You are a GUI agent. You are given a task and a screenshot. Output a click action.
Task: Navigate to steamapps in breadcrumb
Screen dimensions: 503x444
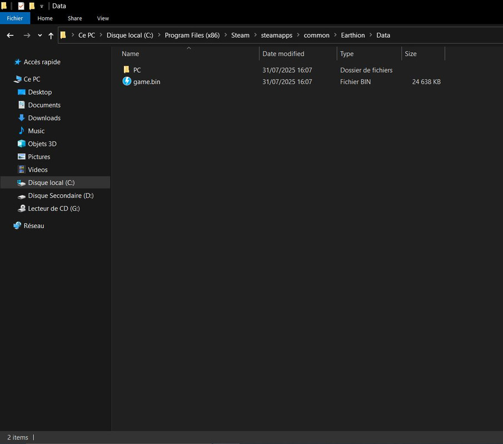tap(277, 35)
